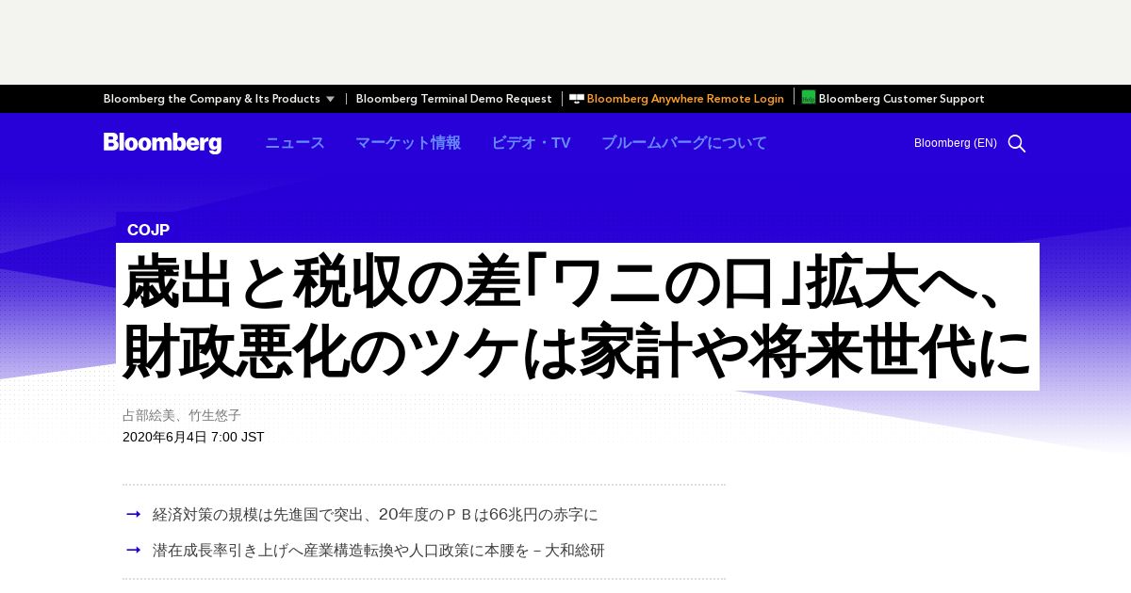Click the bullet text 潜在成長率引き上げへ
Viewport: 1131px width, 593px height.
(379, 551)
